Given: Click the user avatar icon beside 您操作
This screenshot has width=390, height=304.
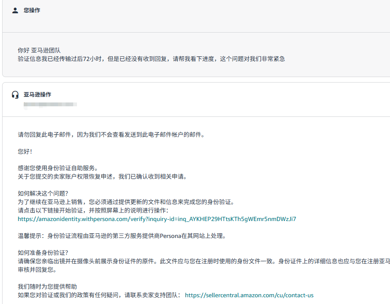Looking at the screenshot, I should pos(15,11).
